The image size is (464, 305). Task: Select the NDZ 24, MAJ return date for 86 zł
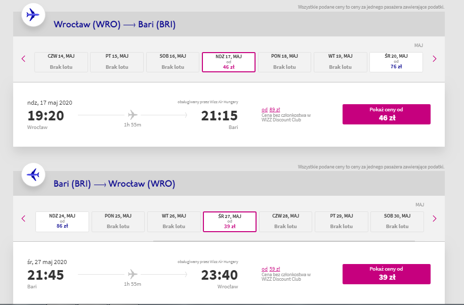(x=62, y=222)
